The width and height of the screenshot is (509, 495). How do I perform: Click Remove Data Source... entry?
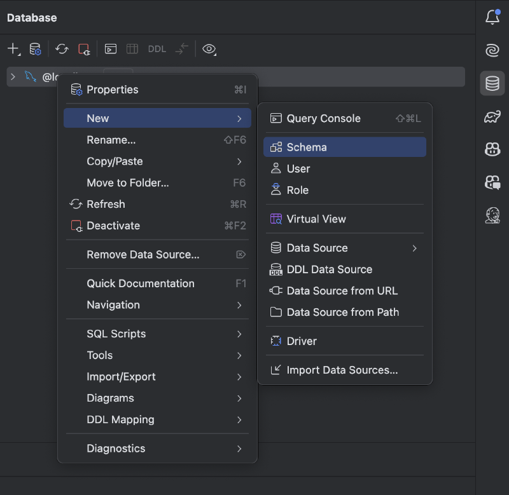coord(157,254)
